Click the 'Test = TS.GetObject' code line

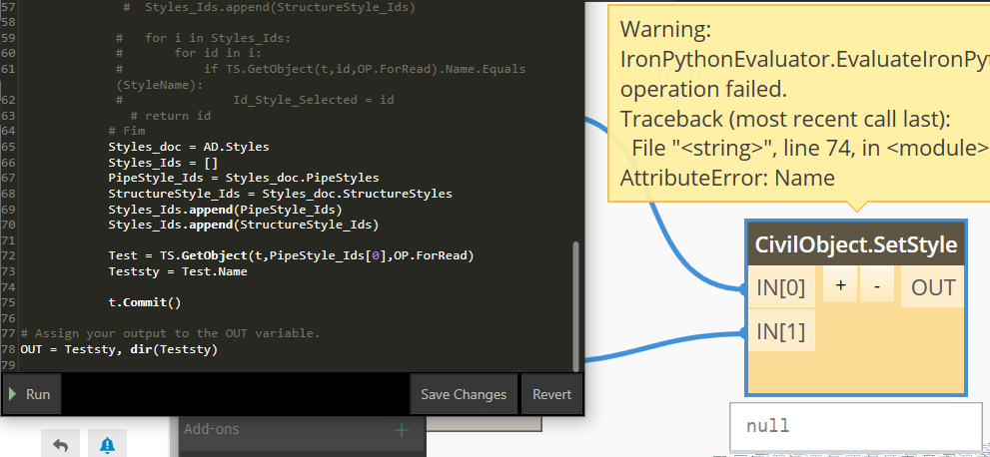tap(291, 255)
